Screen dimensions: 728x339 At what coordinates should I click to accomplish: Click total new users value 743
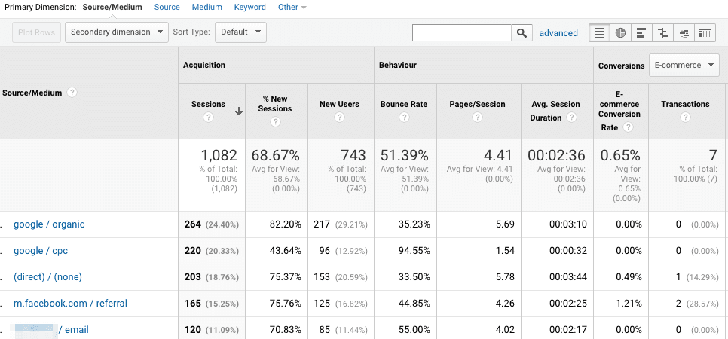pyautogui.click(x=353, y=155)
